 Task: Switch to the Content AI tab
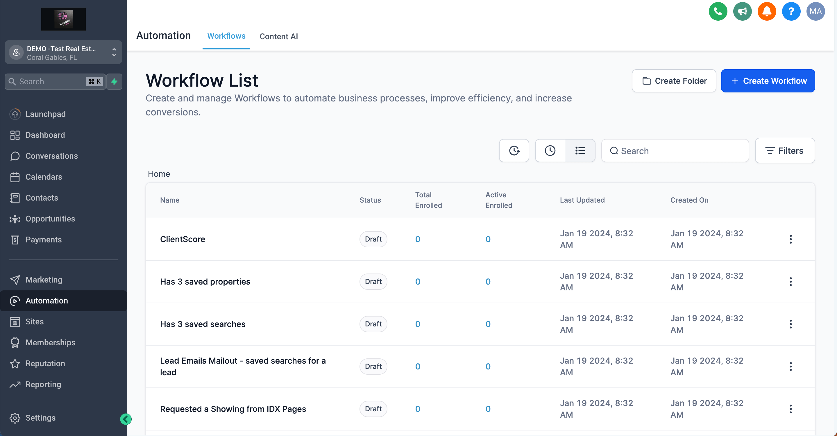pos(278,36)
